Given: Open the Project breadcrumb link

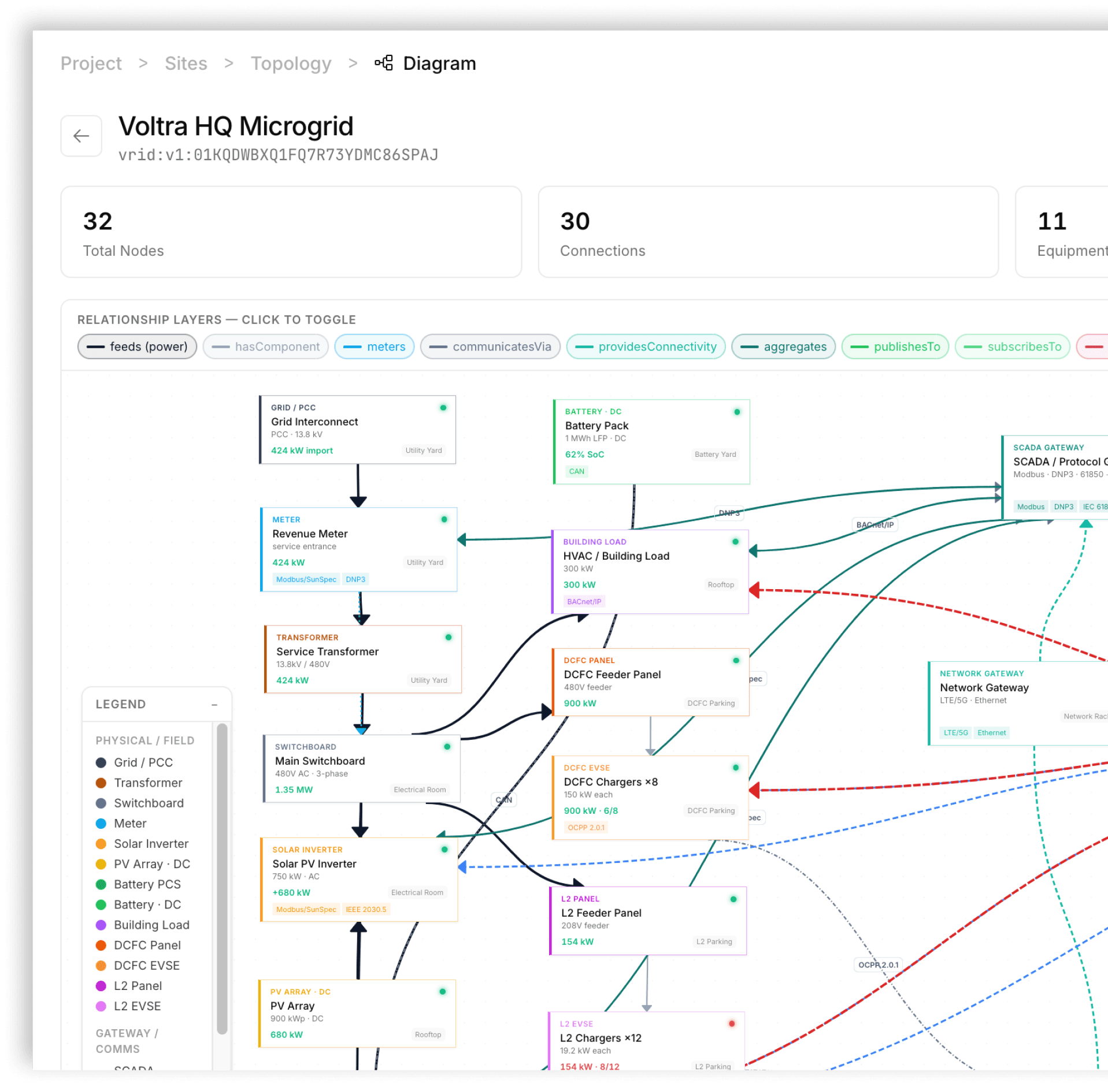Looking at the screenshot, I should tap(91, 63).
